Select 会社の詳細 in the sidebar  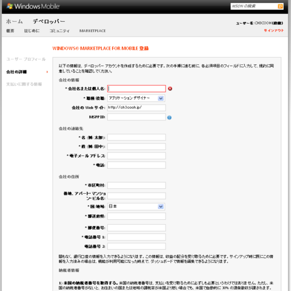point(16,72)
